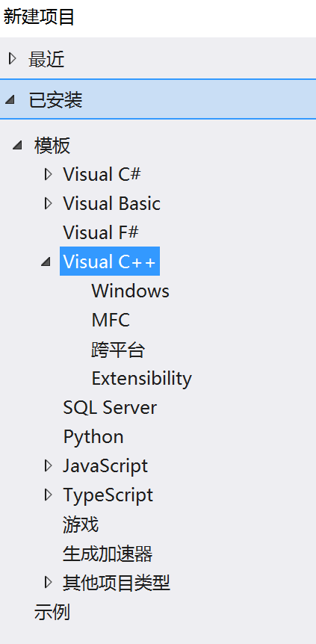This screenshot has width=316, height=644.
Task: Expand the Visual C# node arrow
Action: coord(49,174)
